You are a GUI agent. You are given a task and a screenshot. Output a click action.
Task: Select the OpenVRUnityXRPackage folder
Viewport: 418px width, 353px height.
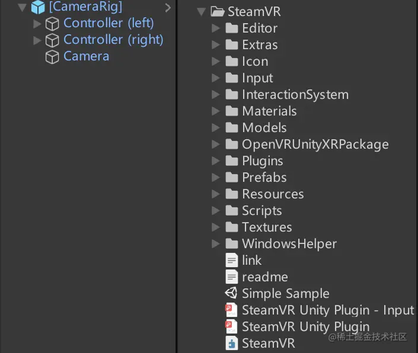[315, 145]
